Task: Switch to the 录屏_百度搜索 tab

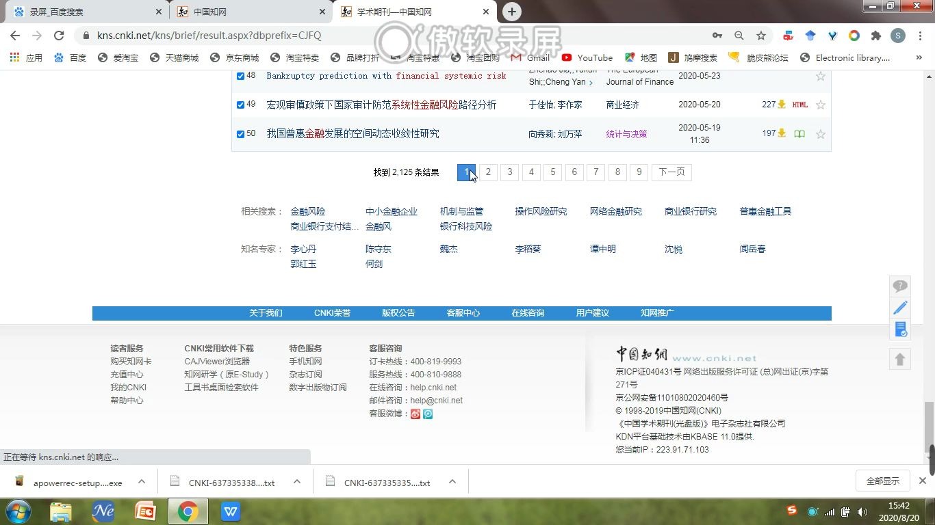Action: coord(82,12)
